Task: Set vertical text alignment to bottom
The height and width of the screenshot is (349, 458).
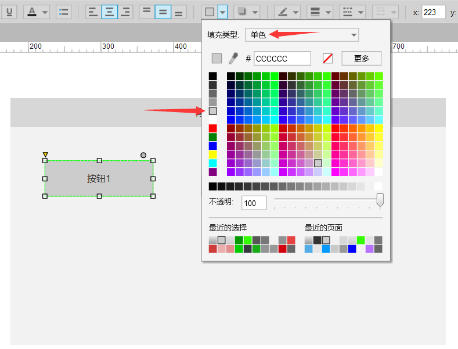Action: [x=178, y=12]
